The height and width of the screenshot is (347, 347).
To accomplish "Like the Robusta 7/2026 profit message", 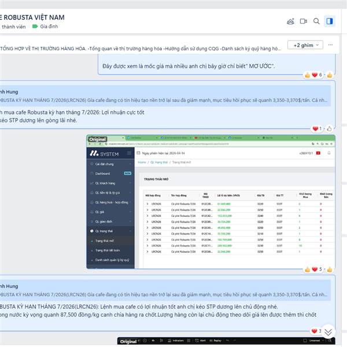I will 329,128.
